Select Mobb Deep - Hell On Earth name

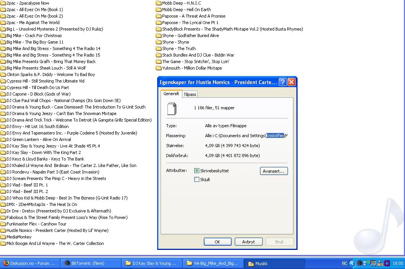pyautogui.click(x=187, y=10)
